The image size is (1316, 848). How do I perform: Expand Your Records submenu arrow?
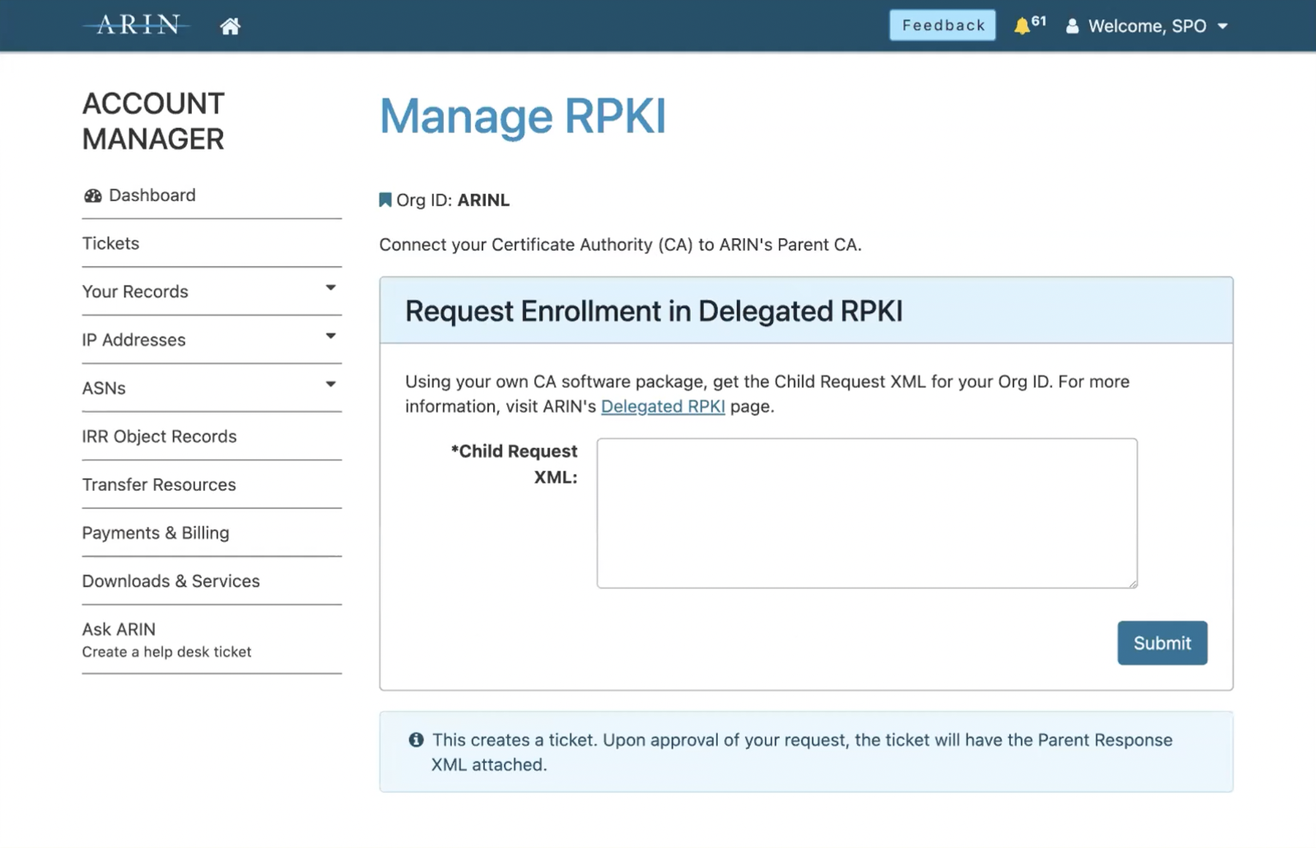tap(330, 288)
